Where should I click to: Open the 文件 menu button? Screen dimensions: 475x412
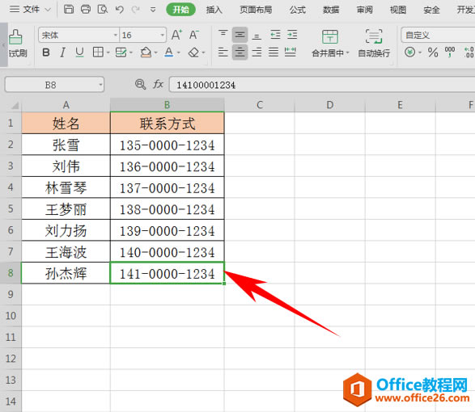(30, 10)
